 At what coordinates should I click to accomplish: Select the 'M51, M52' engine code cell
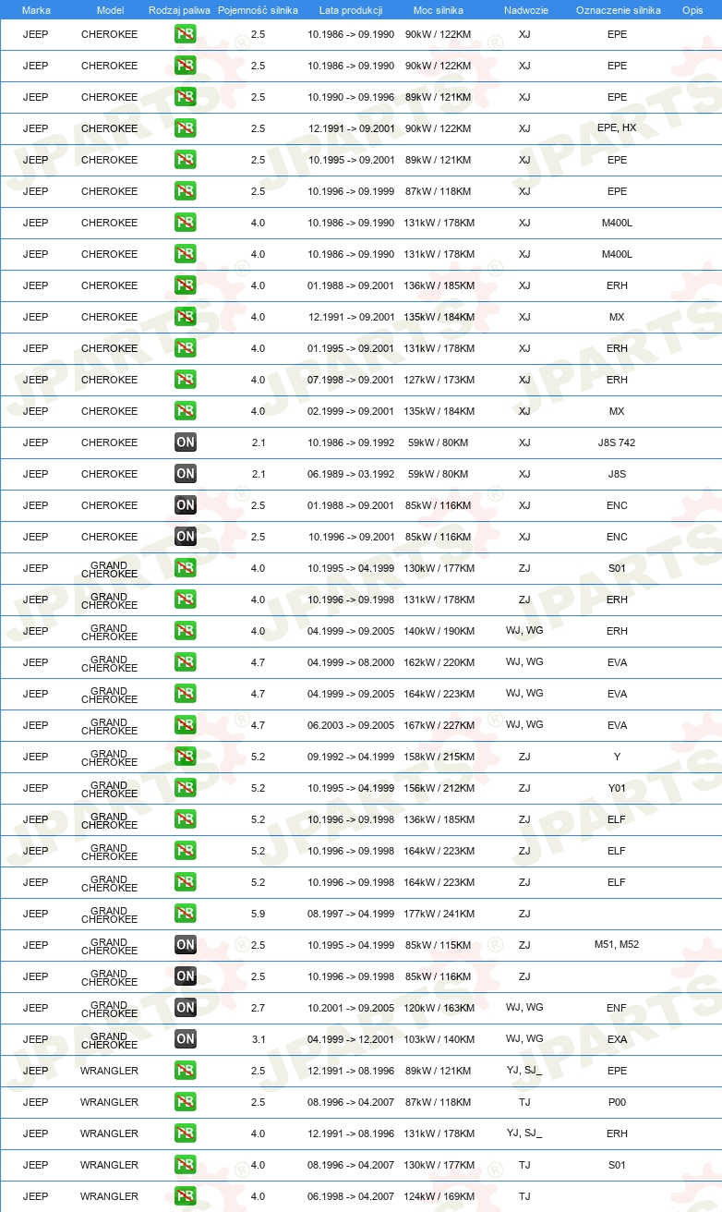click(617, 945)
